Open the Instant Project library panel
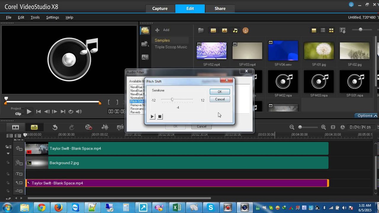 [x=145, y=44]
